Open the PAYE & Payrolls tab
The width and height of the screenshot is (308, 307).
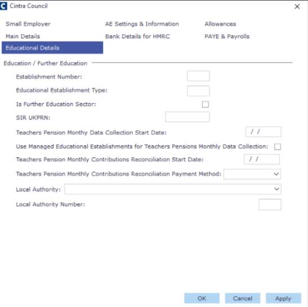click(227, 37)
